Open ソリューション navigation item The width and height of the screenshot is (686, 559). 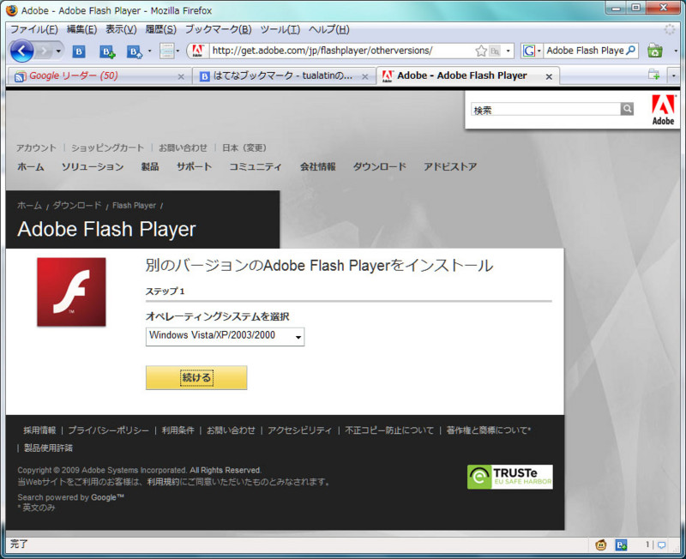[93, 166]
